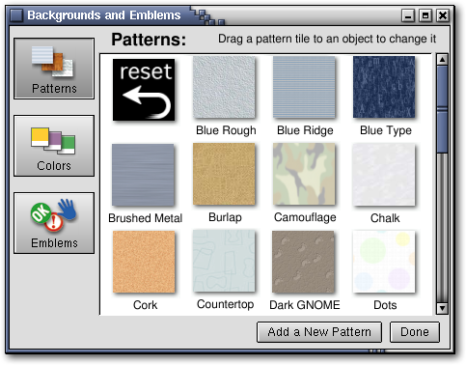466x365 pixels.
Task: Click the Done button
Action: click(x=415, y=332)
